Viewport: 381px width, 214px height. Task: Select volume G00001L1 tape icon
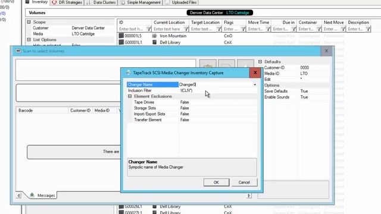121,42
